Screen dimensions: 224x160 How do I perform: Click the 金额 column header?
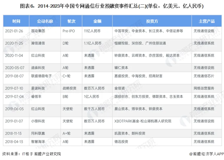(97, 21)
